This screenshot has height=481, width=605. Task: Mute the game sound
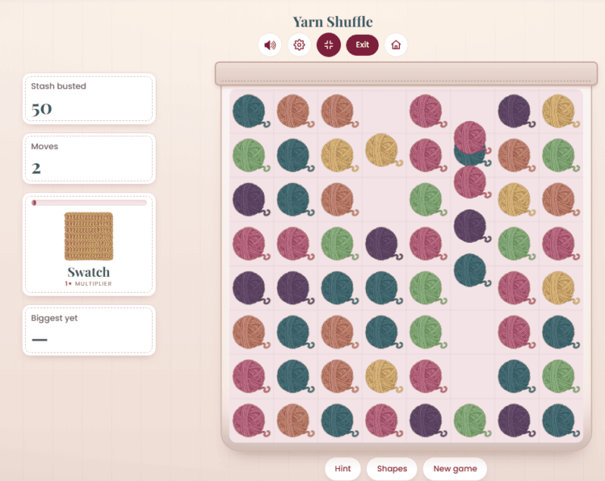click(270, 45)
